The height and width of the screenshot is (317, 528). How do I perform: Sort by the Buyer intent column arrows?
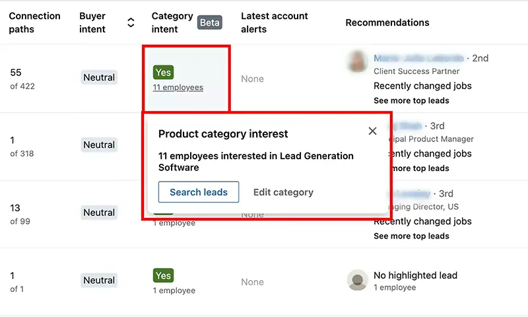point(131,22)
